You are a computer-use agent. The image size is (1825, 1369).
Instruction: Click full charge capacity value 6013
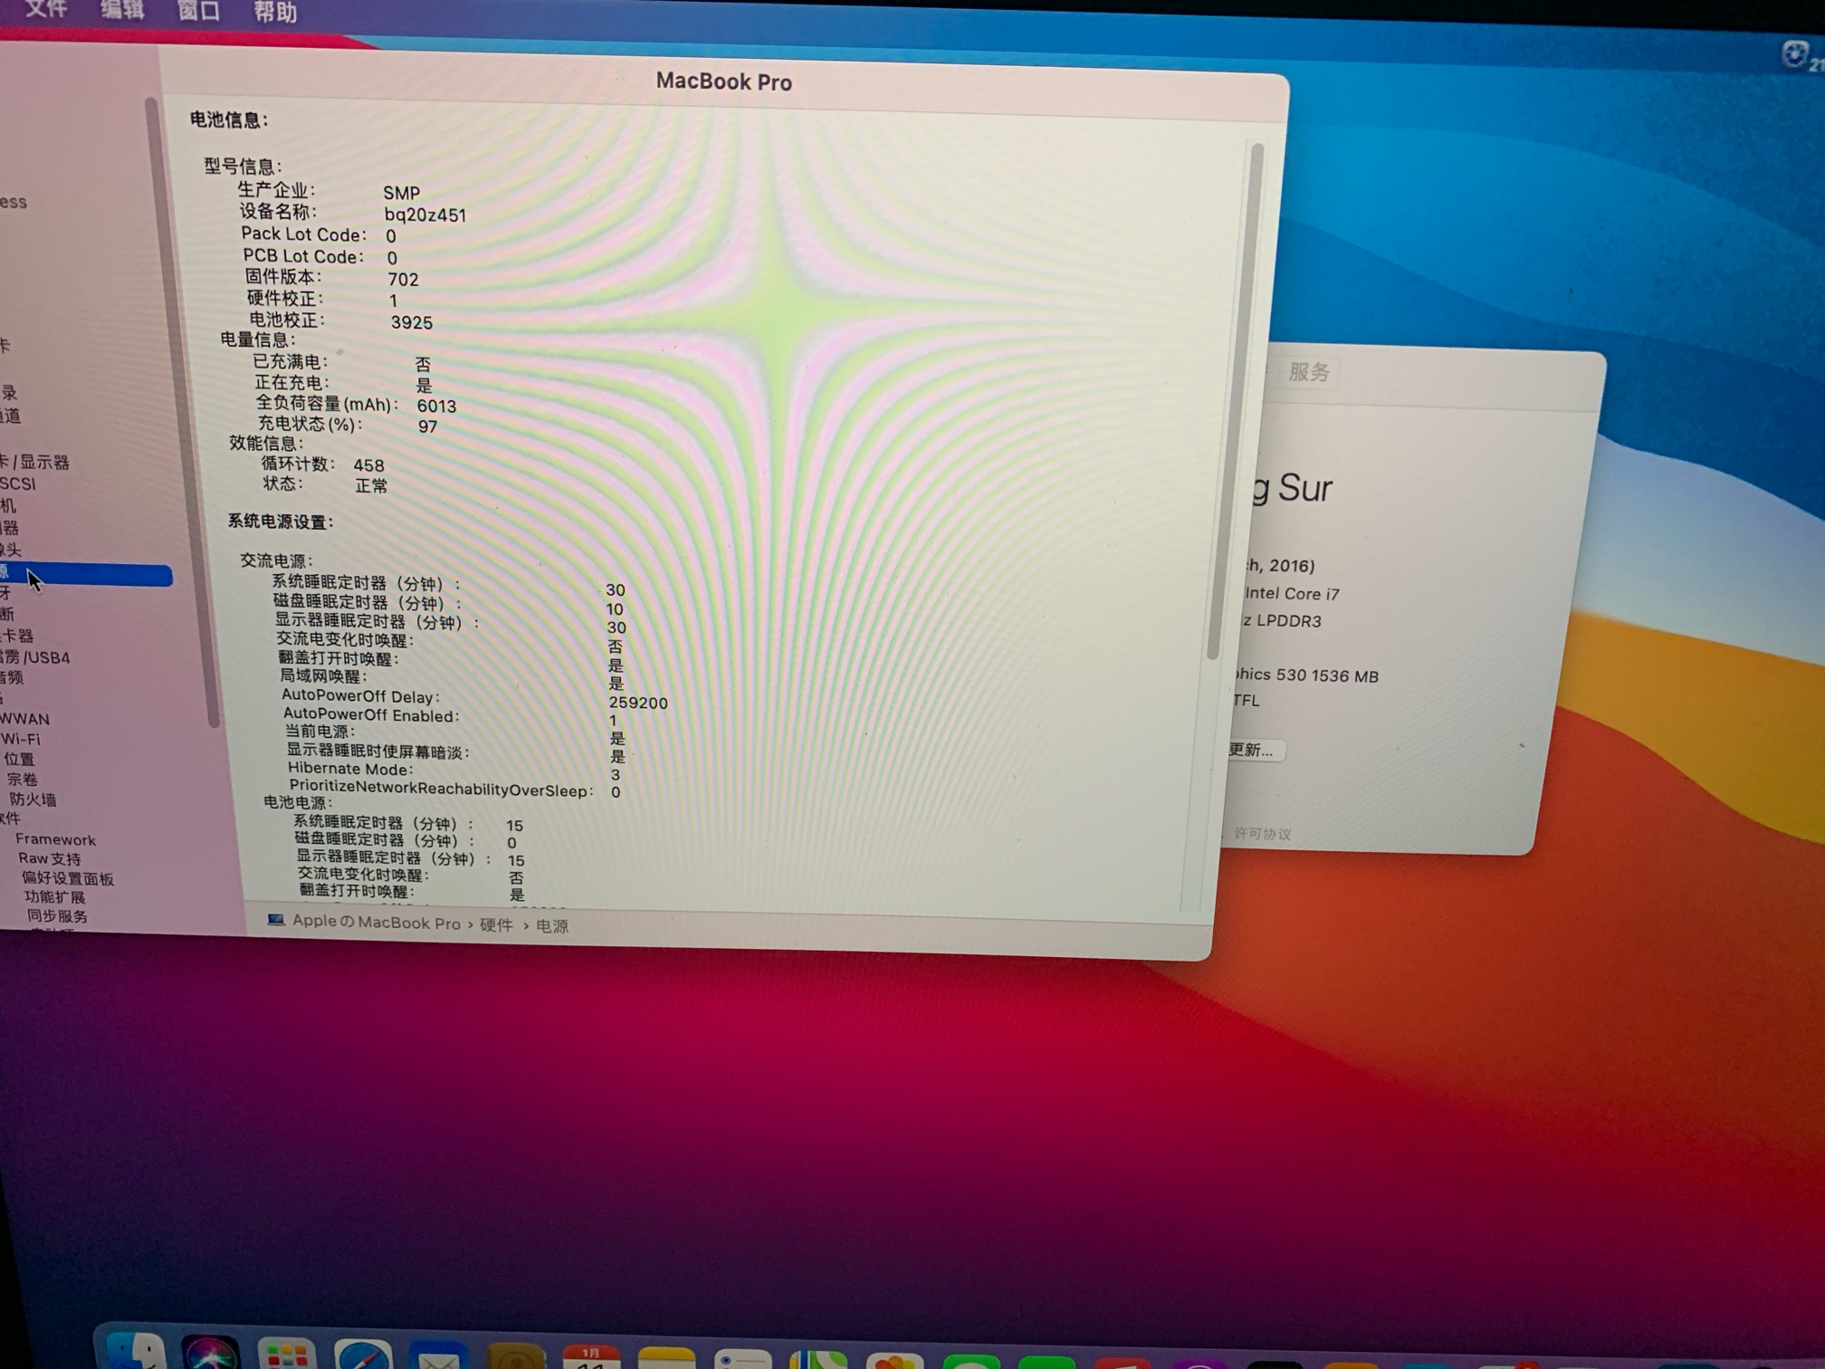point(436,406)
